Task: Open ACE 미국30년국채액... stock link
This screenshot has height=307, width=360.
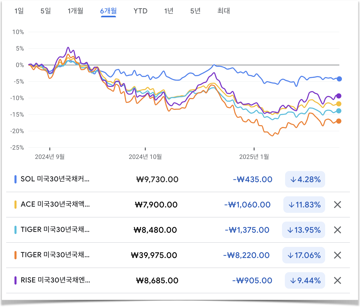Action: [55, 204]
